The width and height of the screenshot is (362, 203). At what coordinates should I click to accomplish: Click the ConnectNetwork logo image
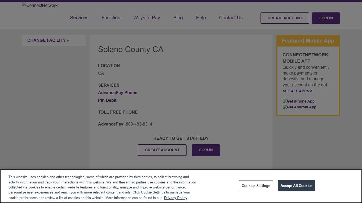[x=39, y=5]
